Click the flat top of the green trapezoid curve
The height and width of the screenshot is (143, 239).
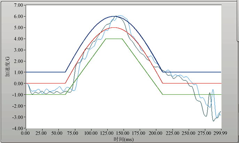click(x=114, y=39)
